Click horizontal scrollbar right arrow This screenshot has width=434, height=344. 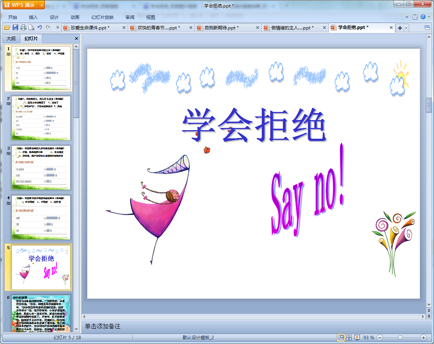423,316
